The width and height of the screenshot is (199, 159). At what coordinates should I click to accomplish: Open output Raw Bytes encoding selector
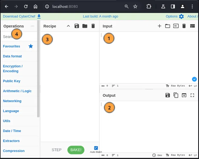click(x=175, y=155)
